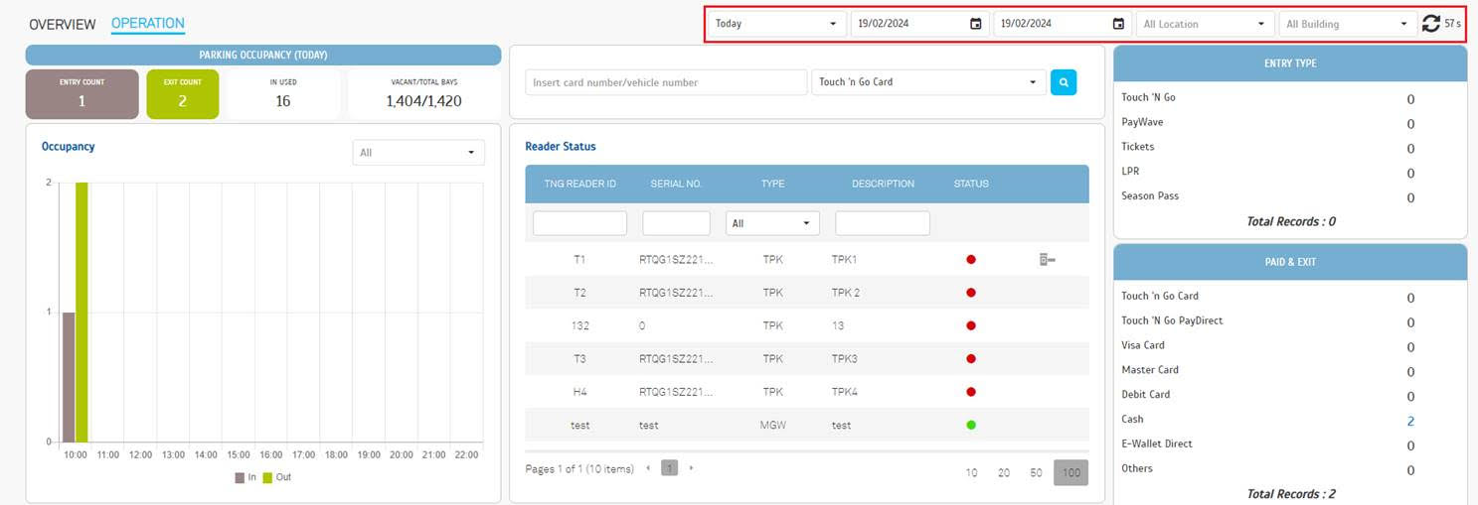Click the device icon in T1 row
This screenshot has width=1478, height=505.
click(x=1047, y=260)
